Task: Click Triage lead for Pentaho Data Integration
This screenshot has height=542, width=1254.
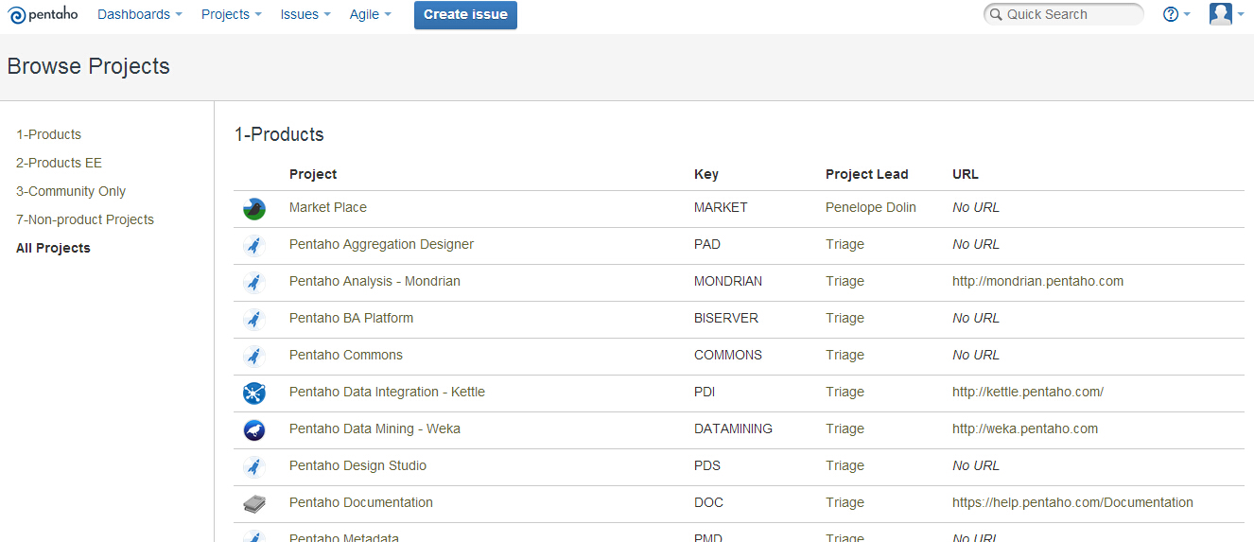Action: point(845,392)
